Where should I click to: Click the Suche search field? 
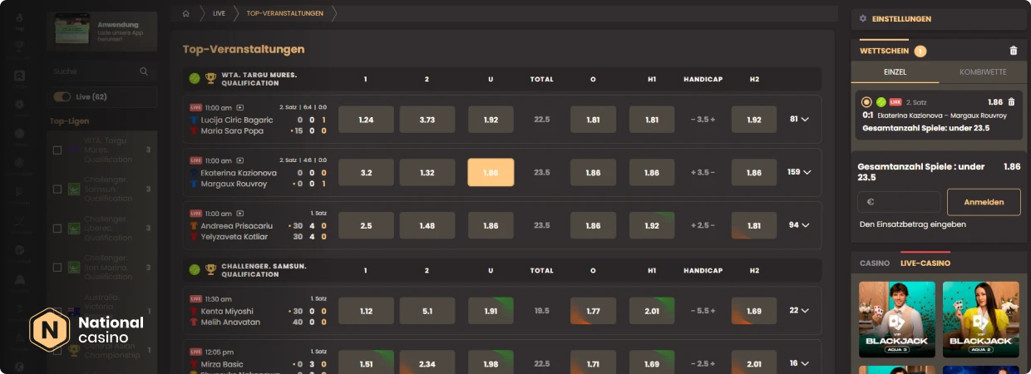pyautogui.click(x=101, y=71)
